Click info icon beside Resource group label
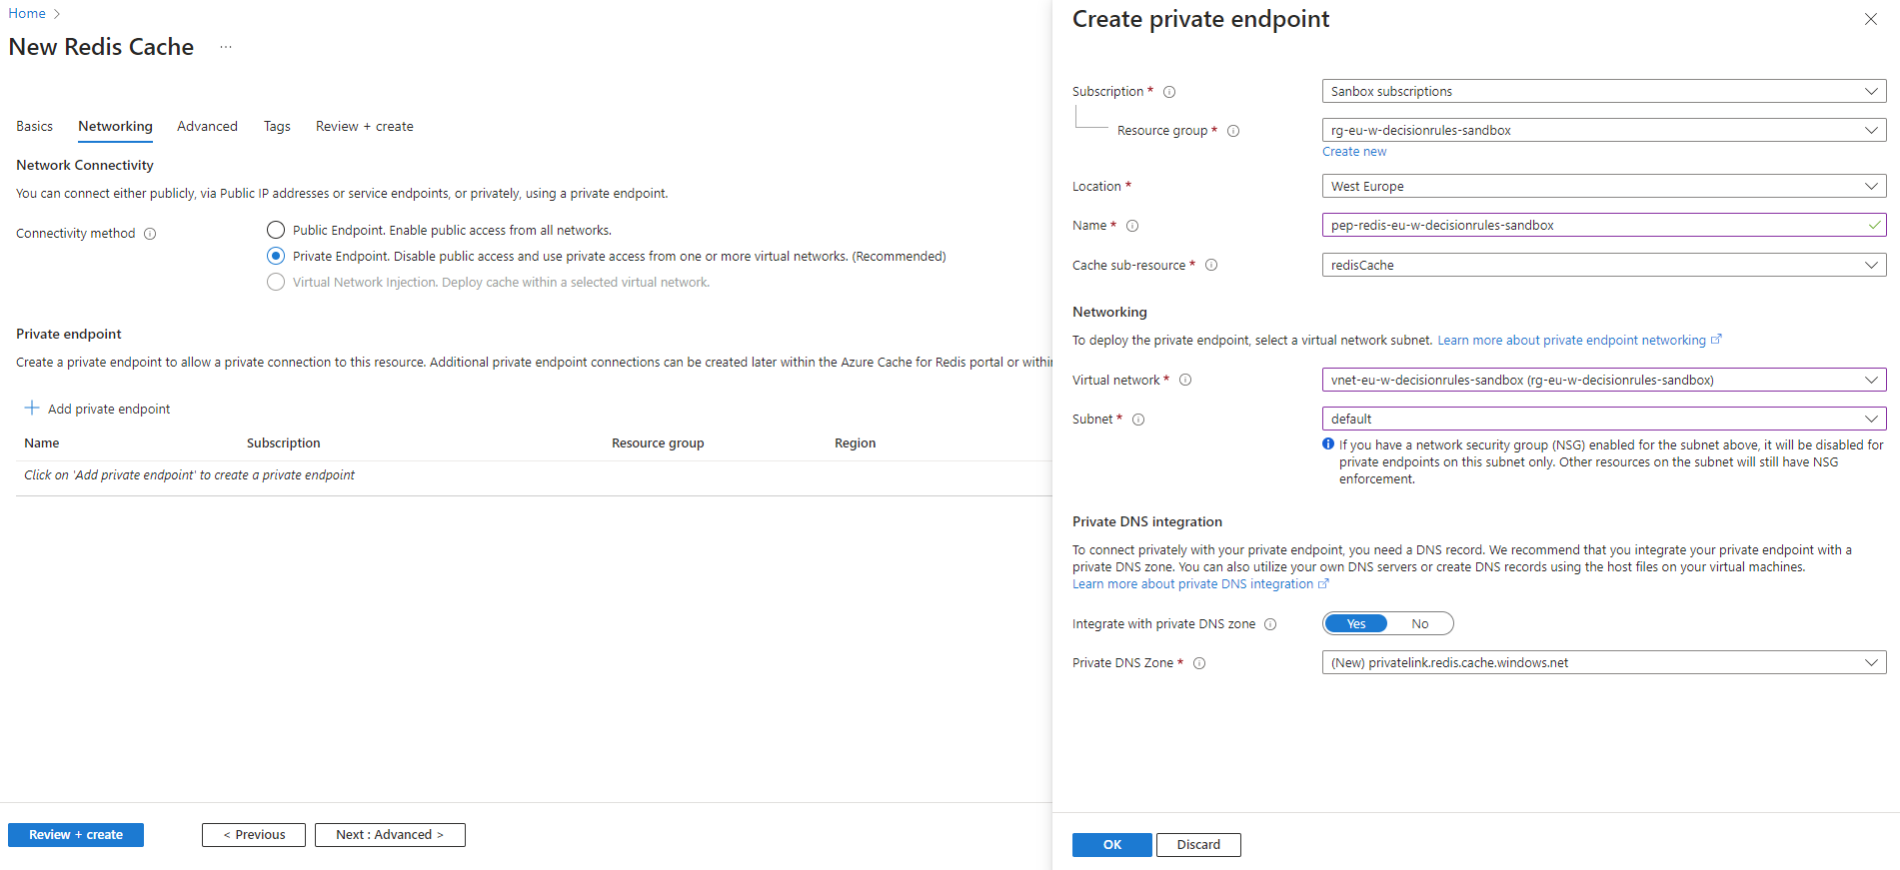The width and height of the screenshot is (1900, 870). point(1233,131)
